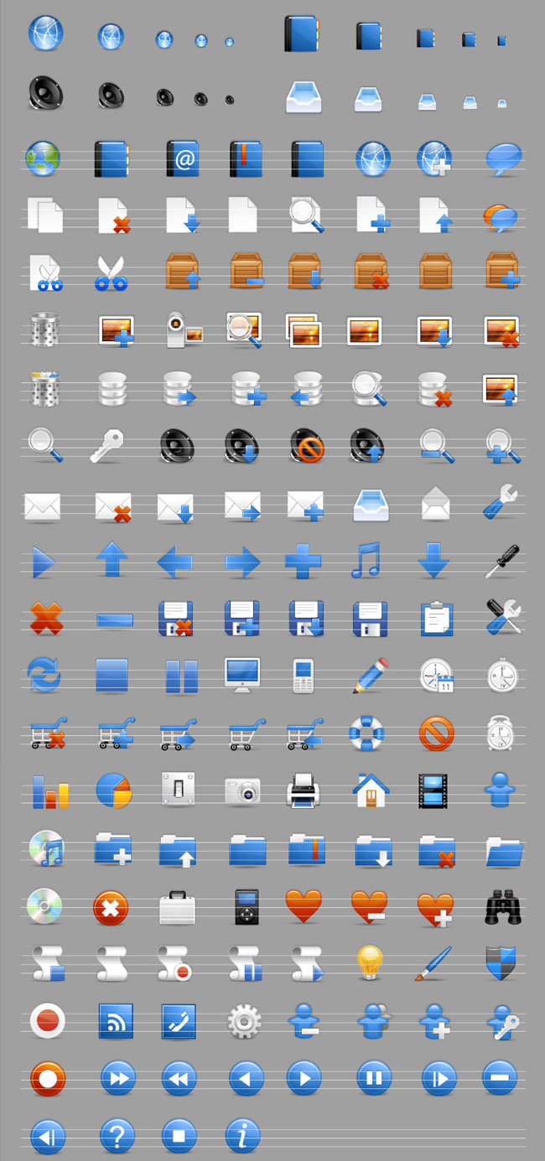Click the computer monitor icon
Screen dimensions: 545x1161
click(242, 675)
